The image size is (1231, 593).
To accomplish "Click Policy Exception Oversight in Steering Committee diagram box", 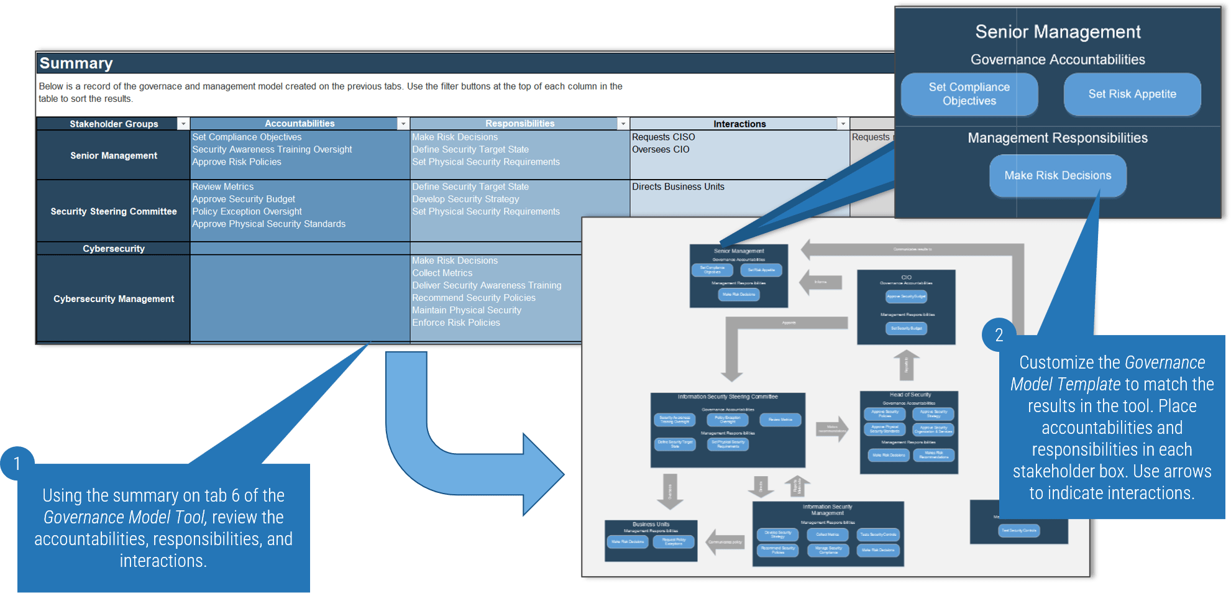I will [x=727, y=420].
